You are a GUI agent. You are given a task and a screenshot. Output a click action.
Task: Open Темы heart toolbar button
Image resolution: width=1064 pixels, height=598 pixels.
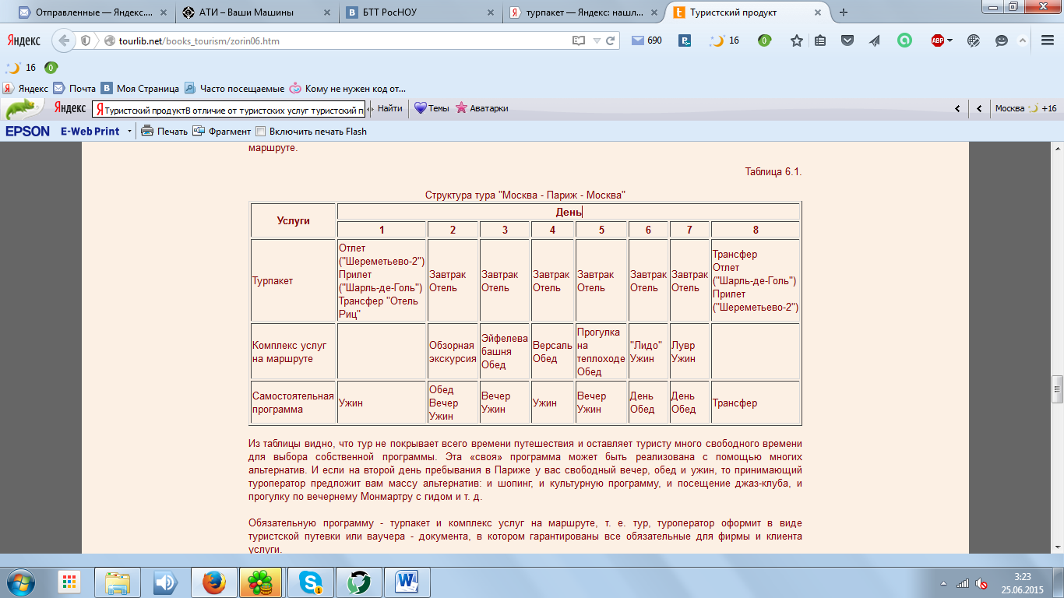432,108
